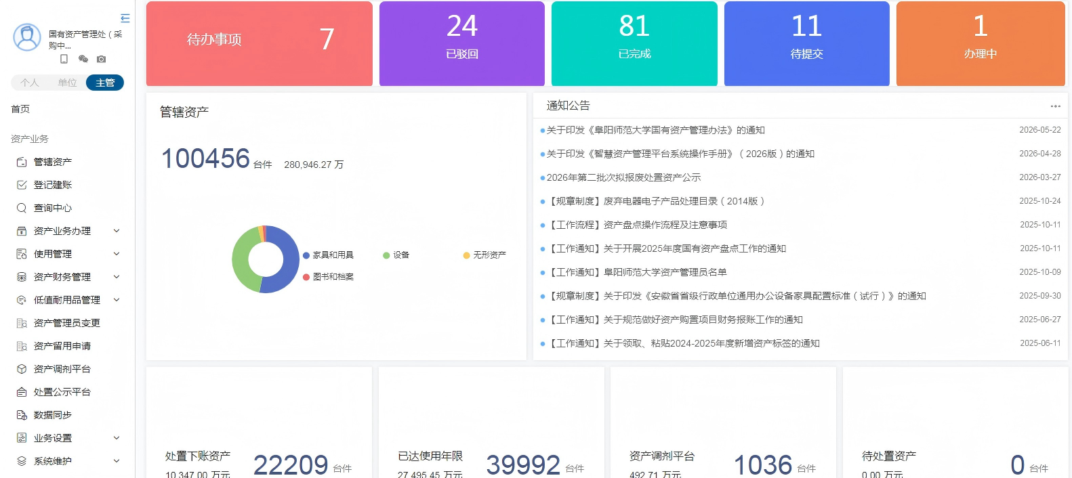Viewport: 1072px width, 478px height.
Task: Open notice 关于开展2025年度国有资产盘点工作的通知
Action: [667, 248]
